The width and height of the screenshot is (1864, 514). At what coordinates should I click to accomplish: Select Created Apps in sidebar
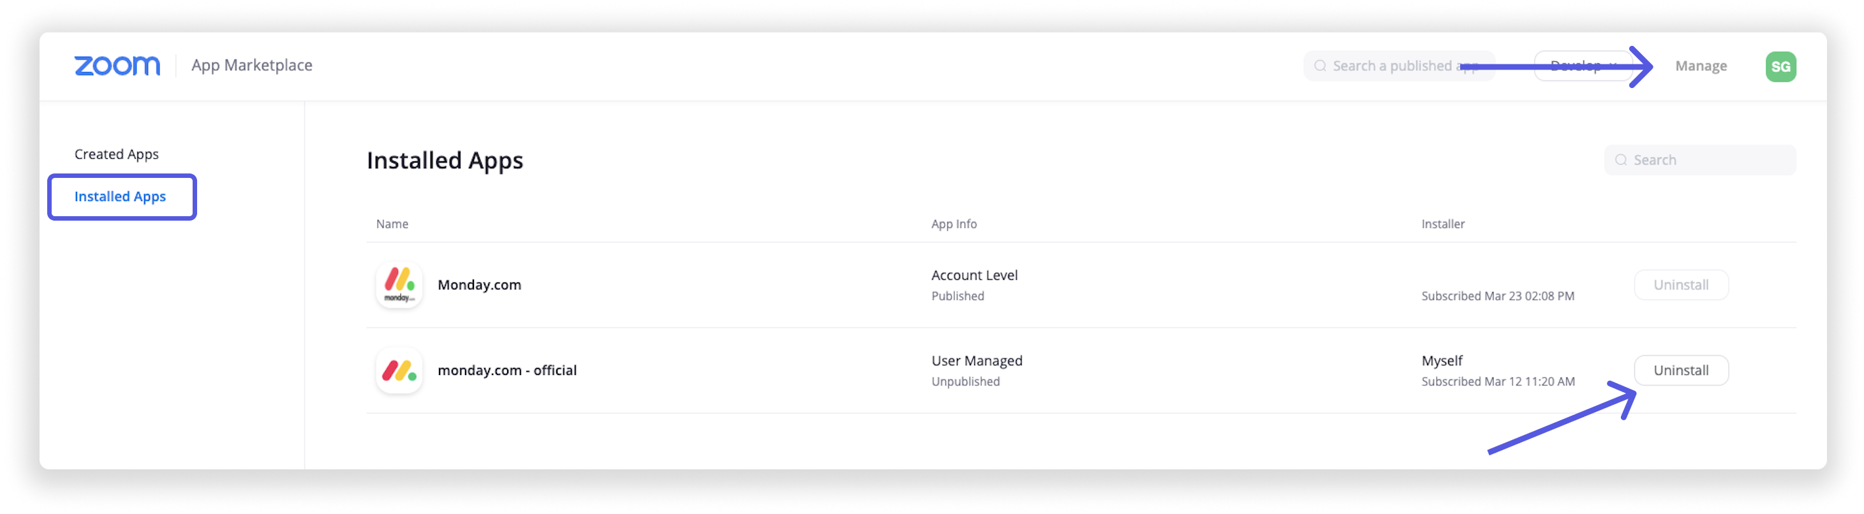117,154
